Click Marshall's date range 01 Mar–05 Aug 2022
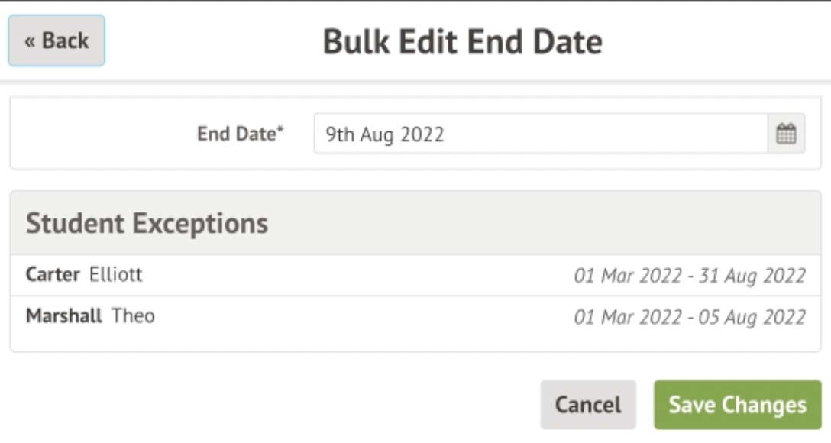 690,316
